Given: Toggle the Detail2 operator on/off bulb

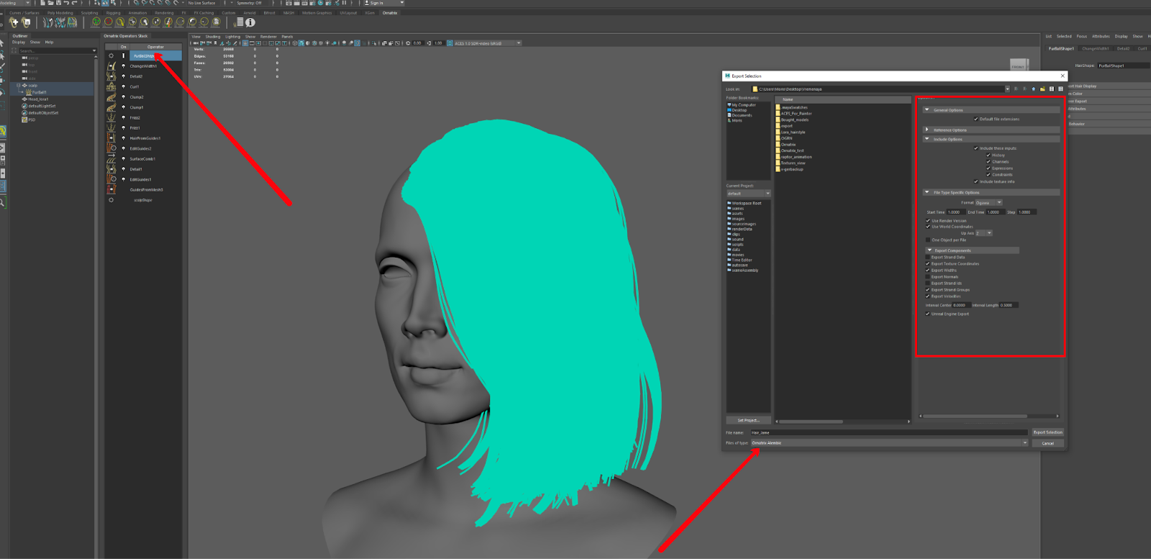Looking at the screenshot, I should point(123,76).
